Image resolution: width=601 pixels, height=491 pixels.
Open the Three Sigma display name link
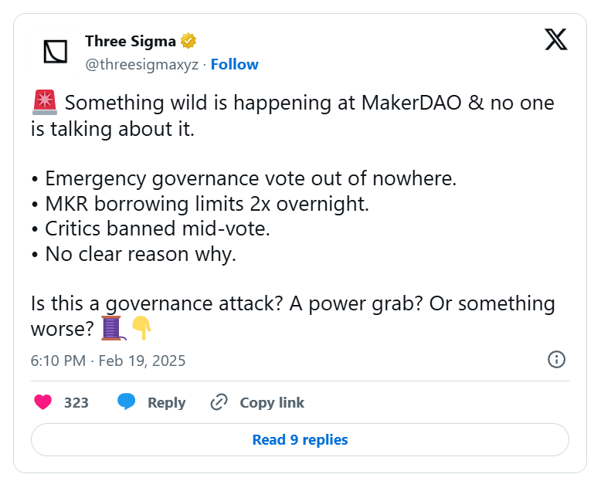[x=130, y=41]
